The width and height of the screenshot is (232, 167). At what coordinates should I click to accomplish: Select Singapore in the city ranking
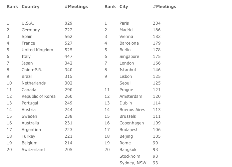tap(129, 57)
